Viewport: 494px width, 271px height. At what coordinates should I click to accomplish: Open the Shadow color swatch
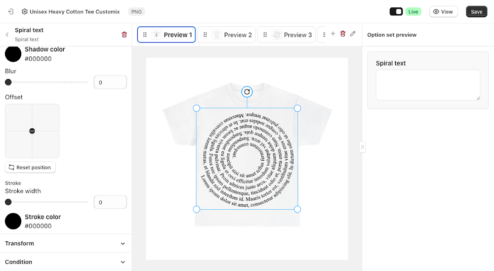[13, 53]
